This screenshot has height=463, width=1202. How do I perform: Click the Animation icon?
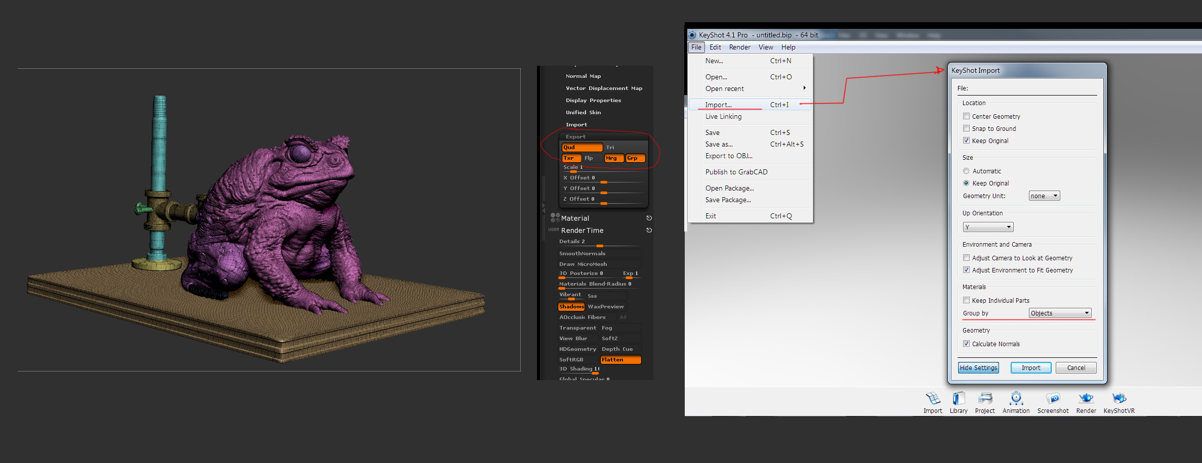[x=1016, y=398]
